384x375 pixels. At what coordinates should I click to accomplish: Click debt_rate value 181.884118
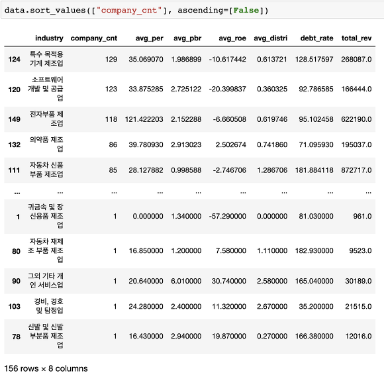pyautogui.click(x=314, y=170)
